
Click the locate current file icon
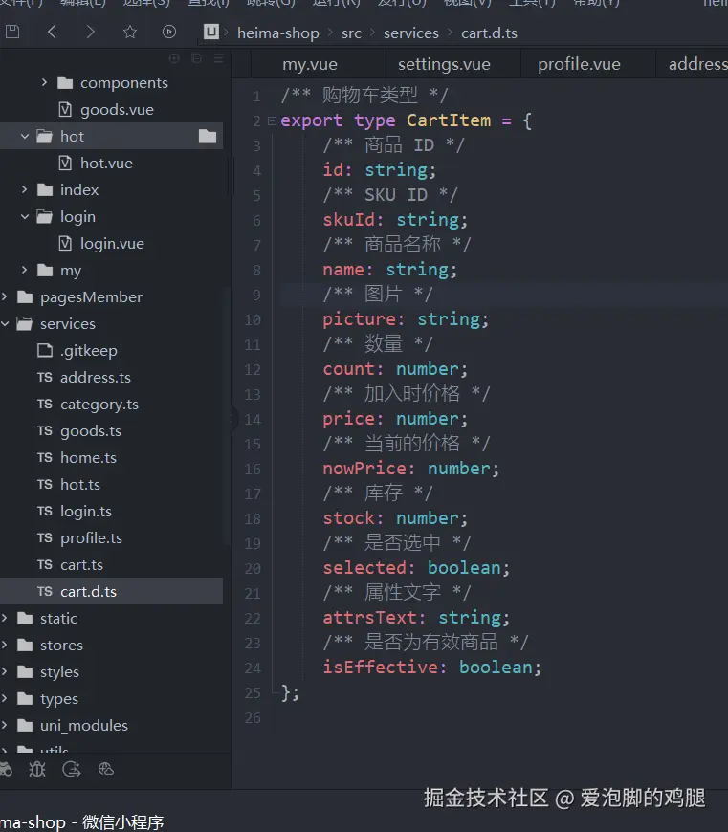(x=174, y=58)
